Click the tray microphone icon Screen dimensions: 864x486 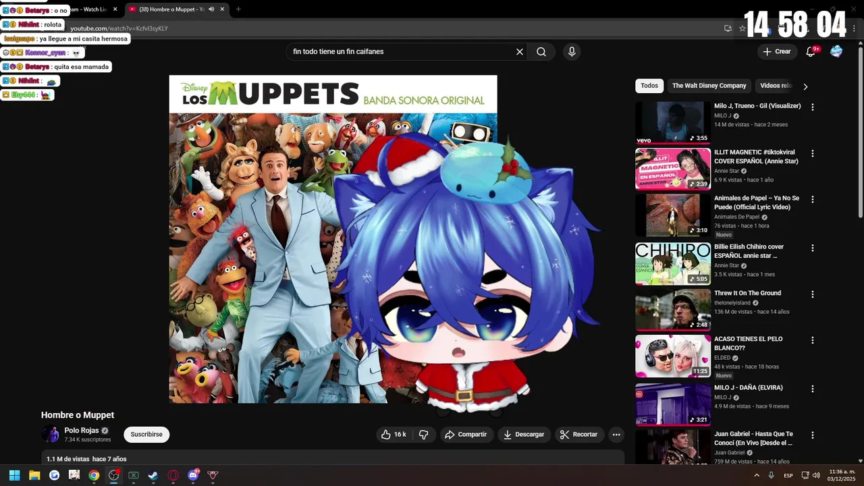pos(771,475)
